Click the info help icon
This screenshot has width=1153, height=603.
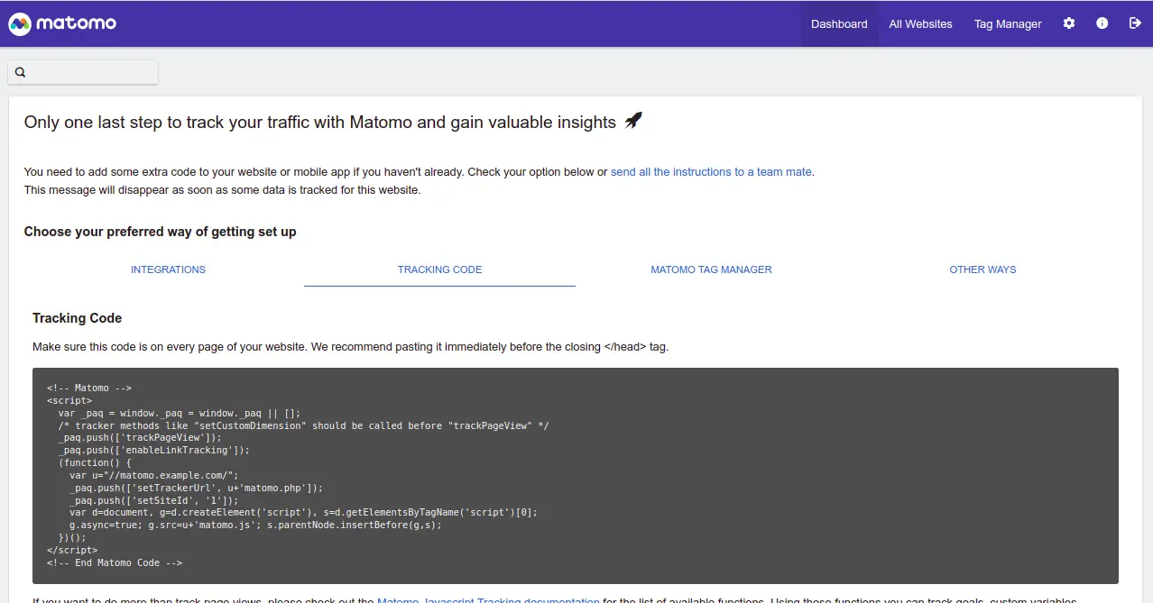pos(1102,23)
